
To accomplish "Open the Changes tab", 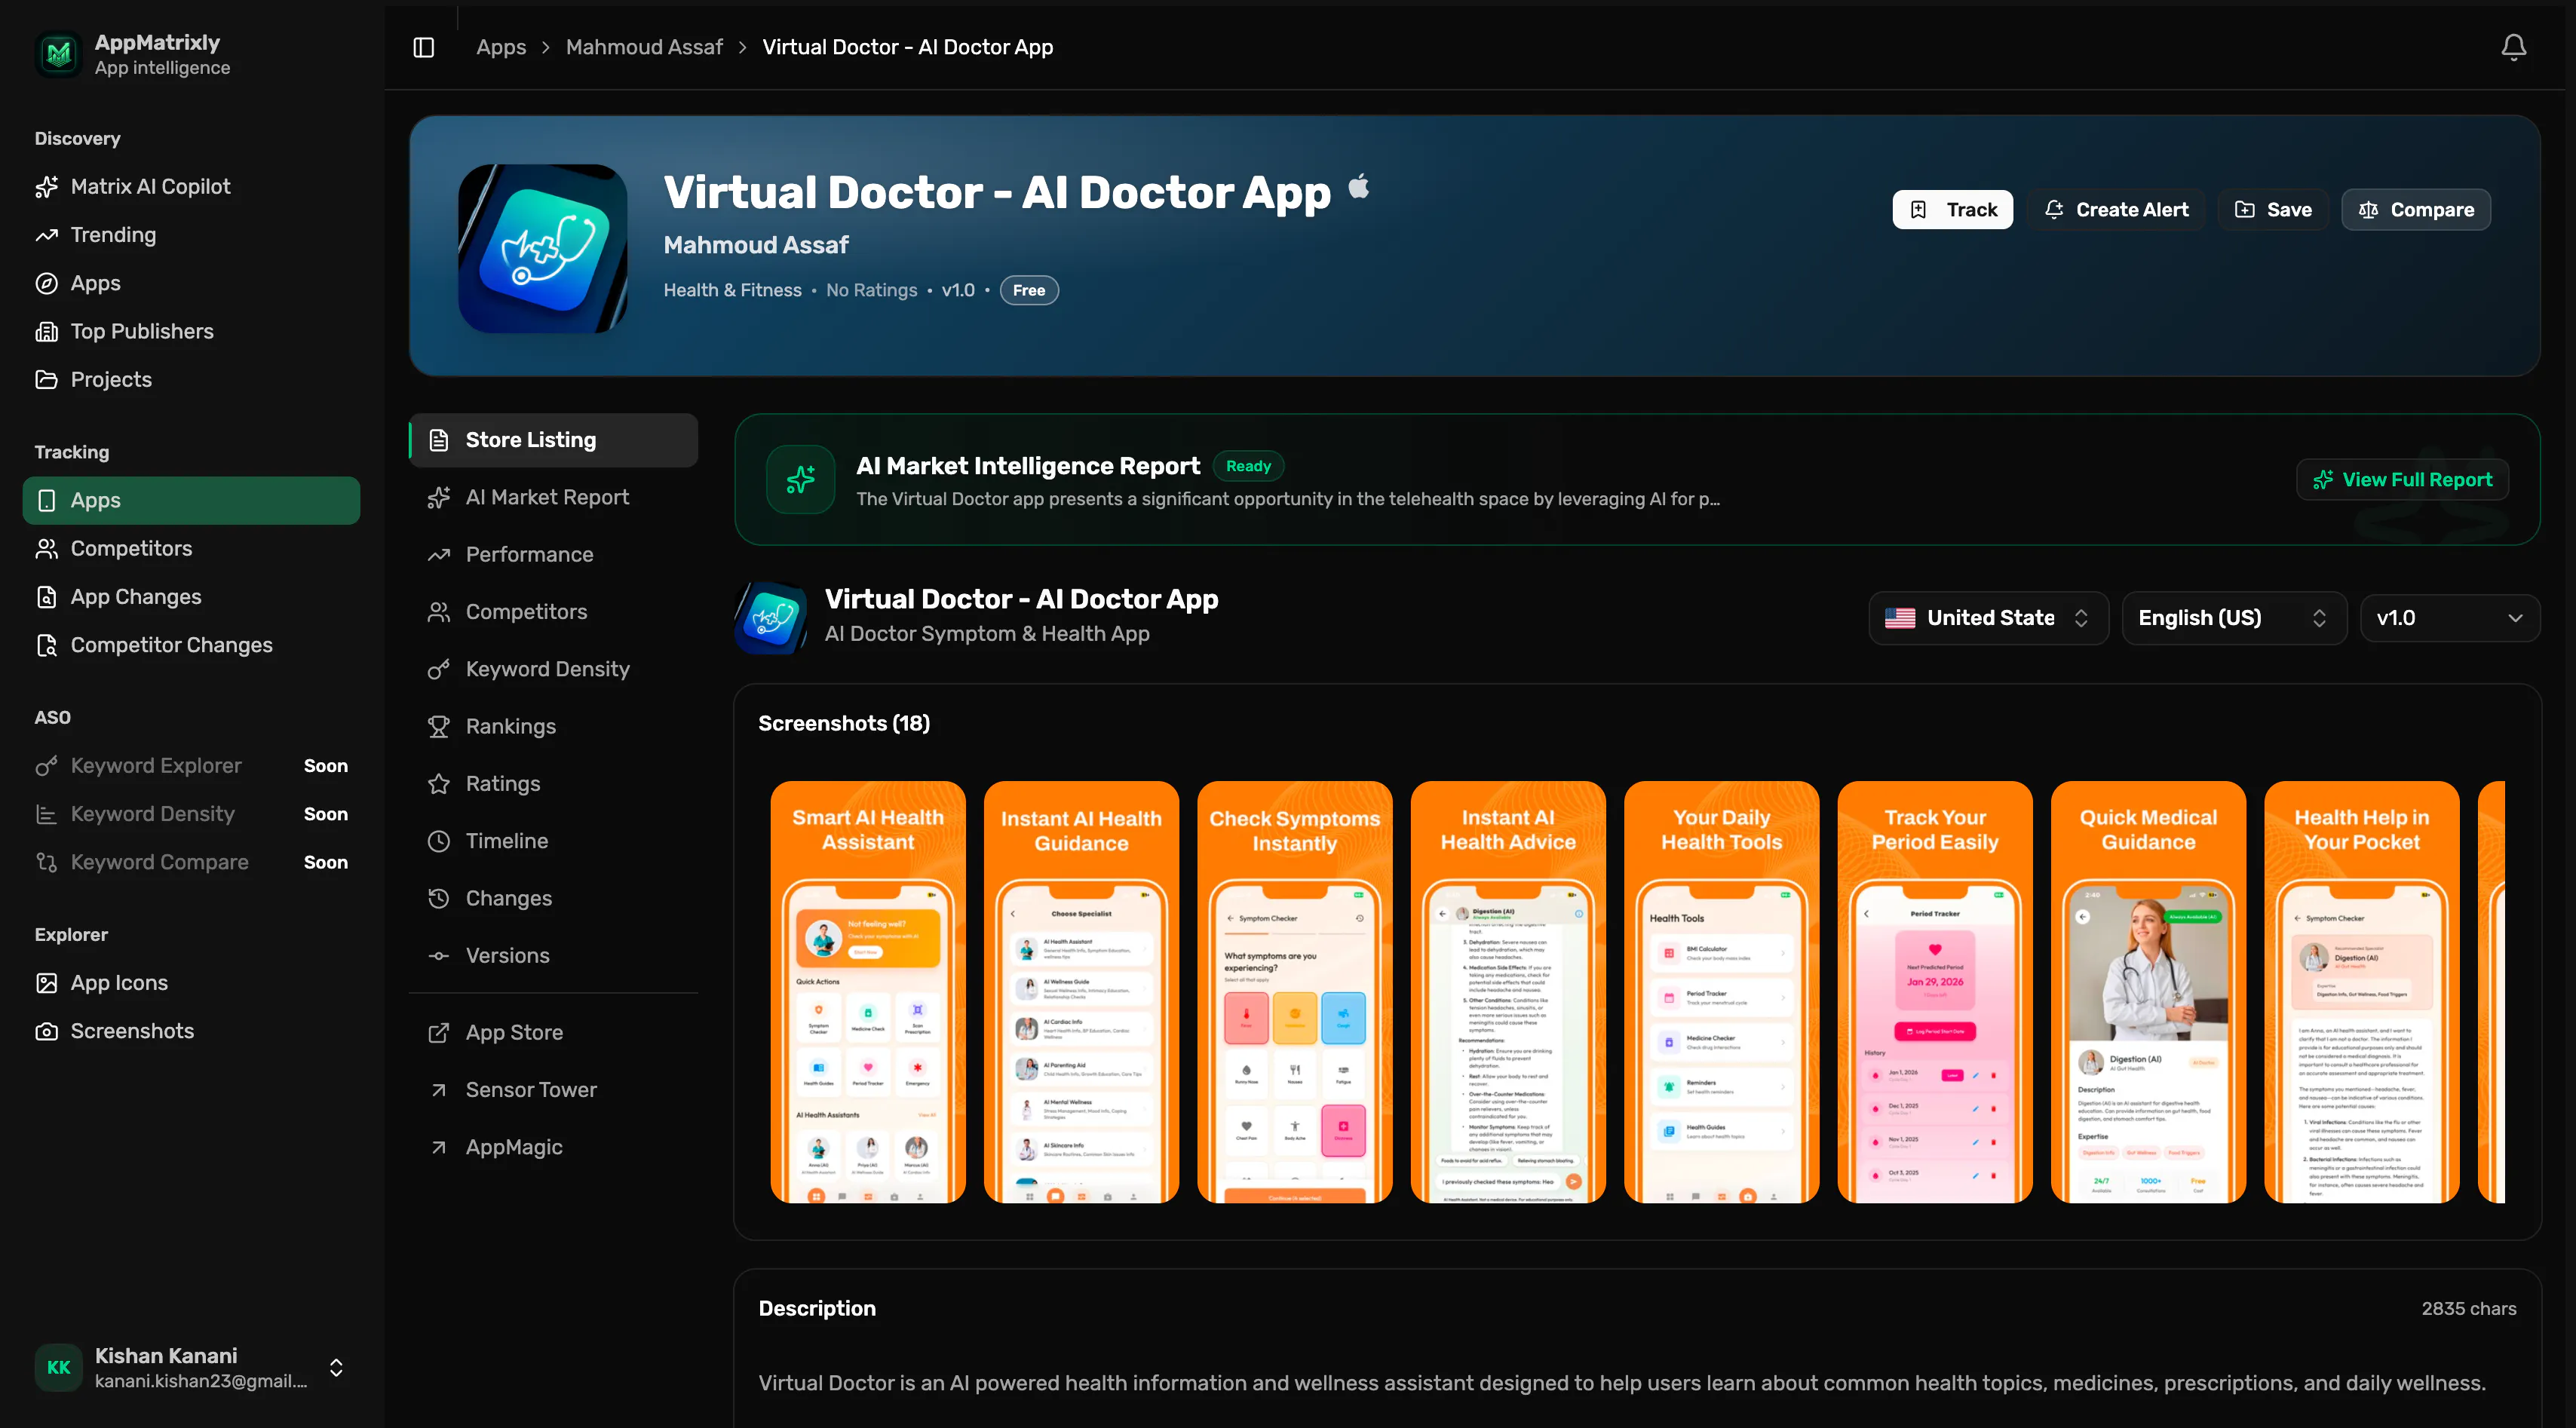I will 553,898.
